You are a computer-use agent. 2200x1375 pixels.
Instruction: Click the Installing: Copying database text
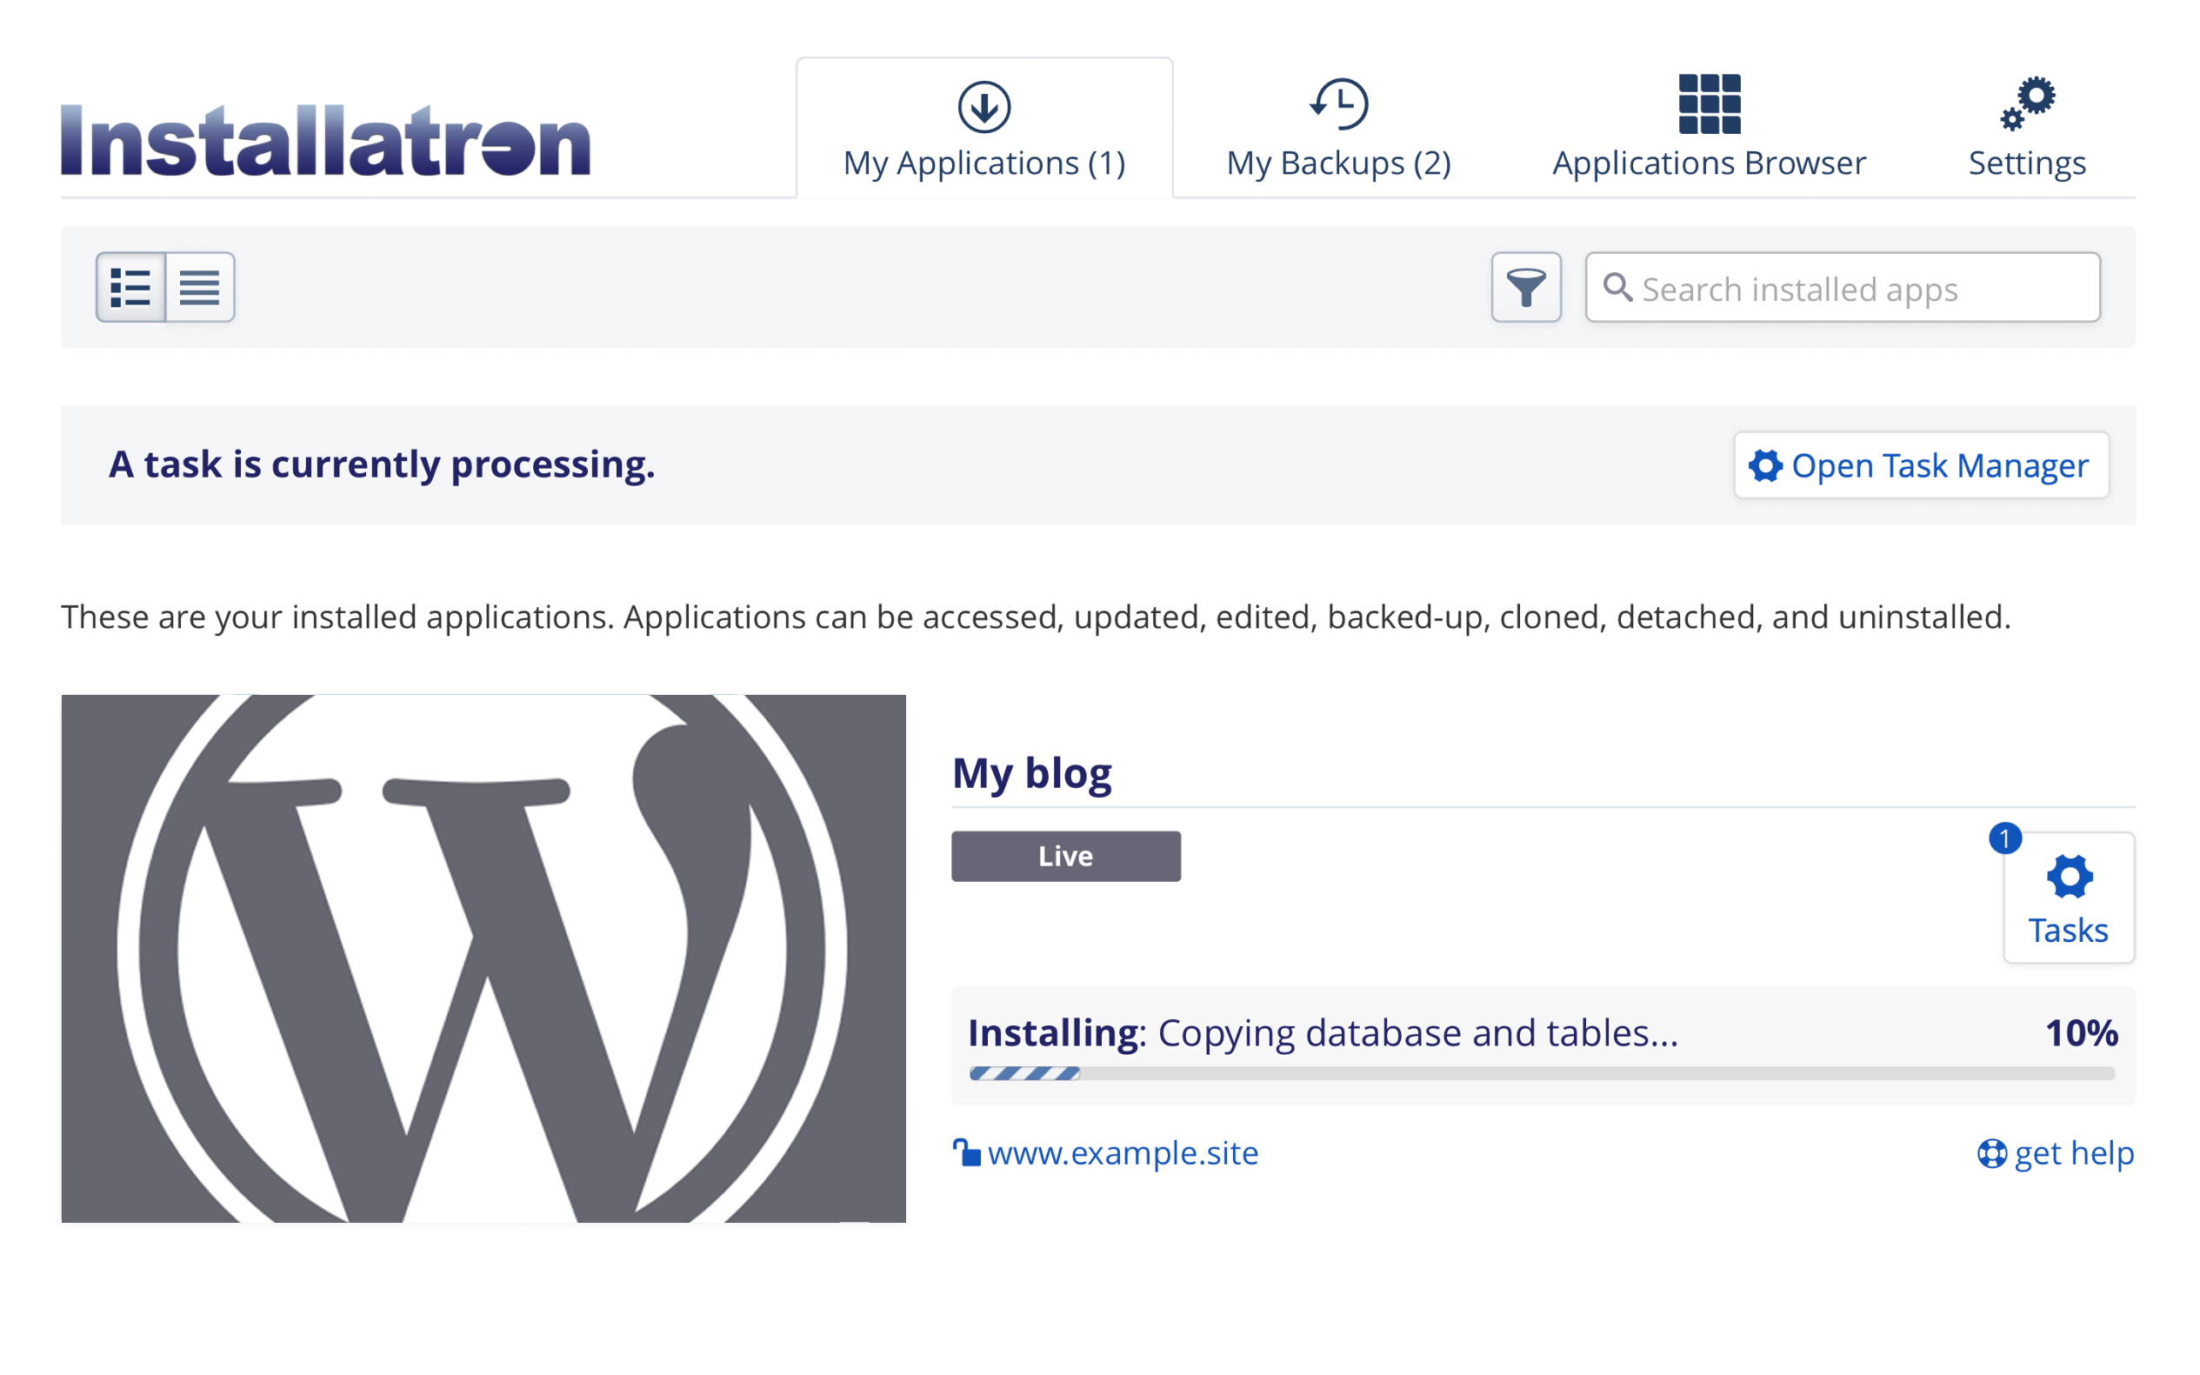1323,1032
